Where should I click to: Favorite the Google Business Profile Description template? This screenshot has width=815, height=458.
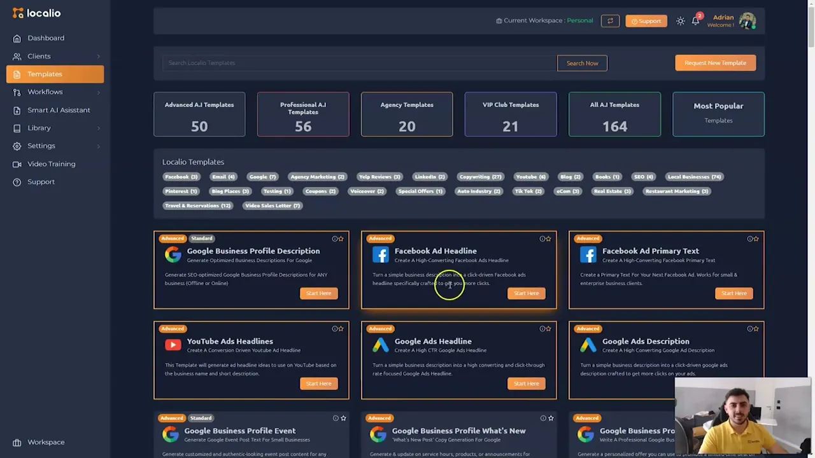tap(341, 239)
